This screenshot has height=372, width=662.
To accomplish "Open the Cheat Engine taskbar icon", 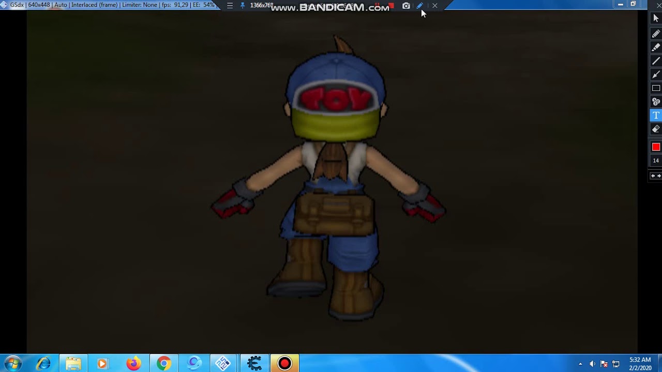I will (254, 364).
